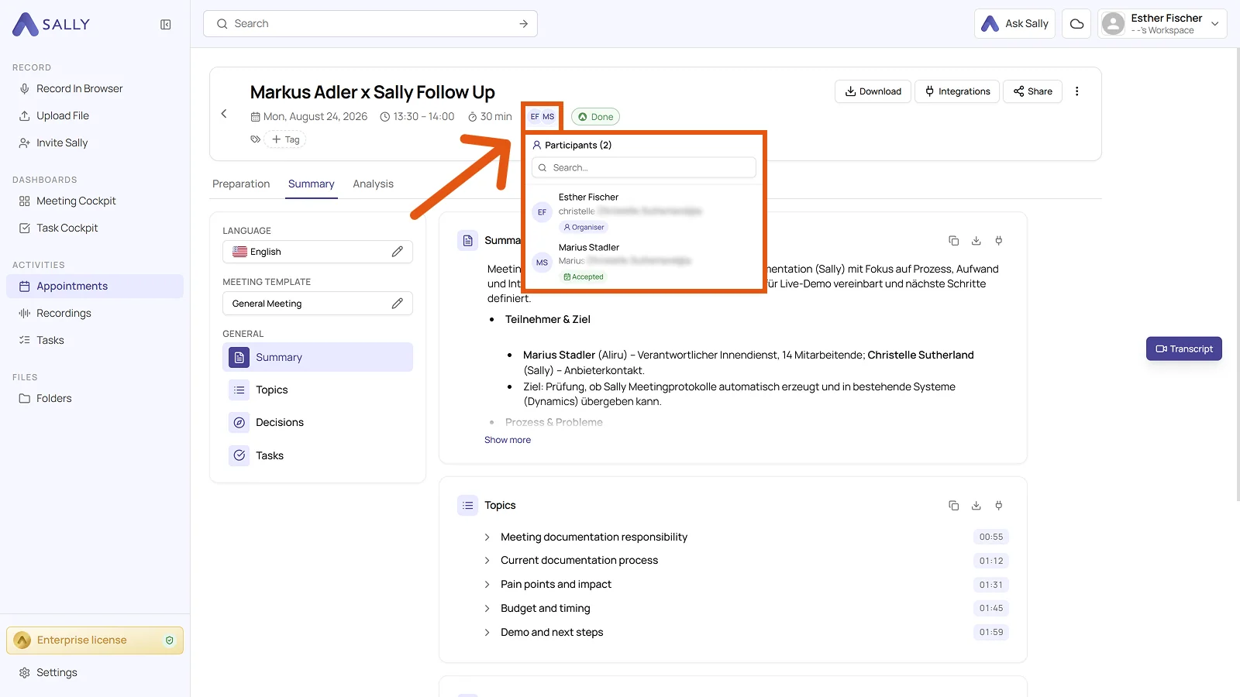Switch to the Preparation tab

pyautogui.click(x=241, y=184)
